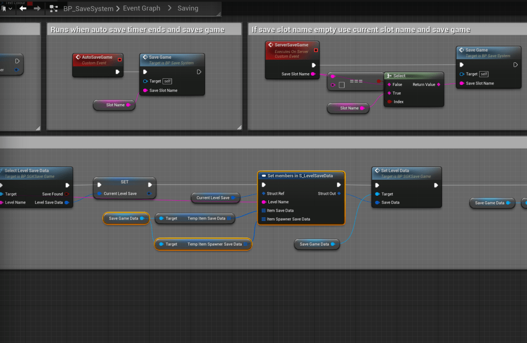Click the Event Graph breadcrumb
Image resolution: width=527 pixels, height=343 pixels.
[x=141, y=8]
